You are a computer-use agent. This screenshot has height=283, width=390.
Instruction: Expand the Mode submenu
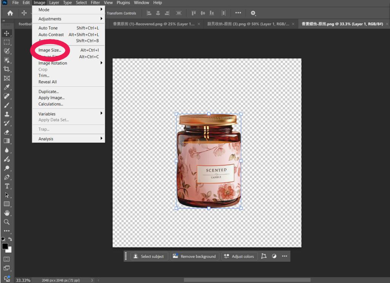(x=68, y=10)
